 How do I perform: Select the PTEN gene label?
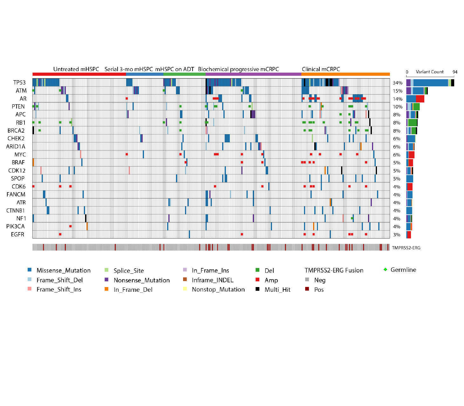coord(18,107)
